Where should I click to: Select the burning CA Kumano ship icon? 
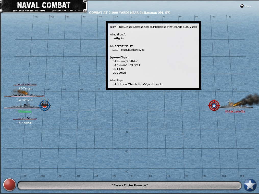(24, 94)
